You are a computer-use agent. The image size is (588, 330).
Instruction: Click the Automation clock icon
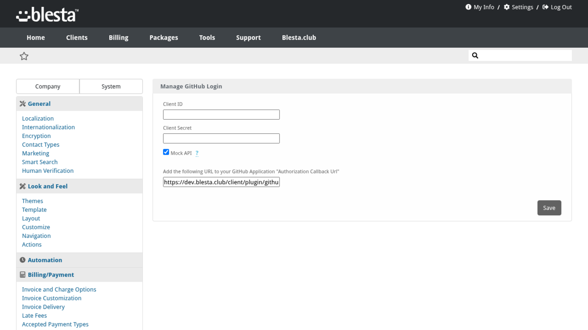(x=23, y=260)
